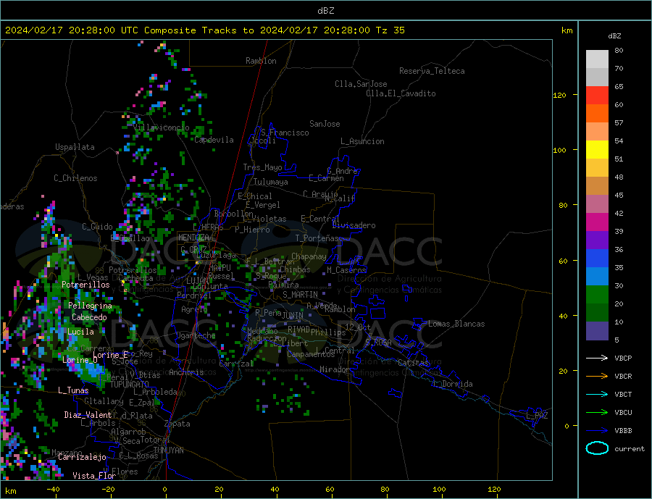Click the 'Diaz_Valent' map label
Image resolution: width=652 pixels, height=499 pixels.
coord(88,415)
